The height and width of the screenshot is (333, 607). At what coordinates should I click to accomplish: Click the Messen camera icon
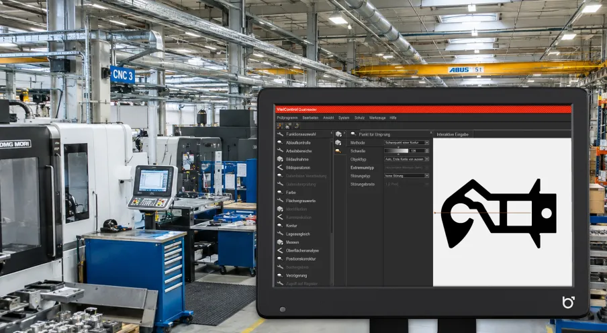280,242
